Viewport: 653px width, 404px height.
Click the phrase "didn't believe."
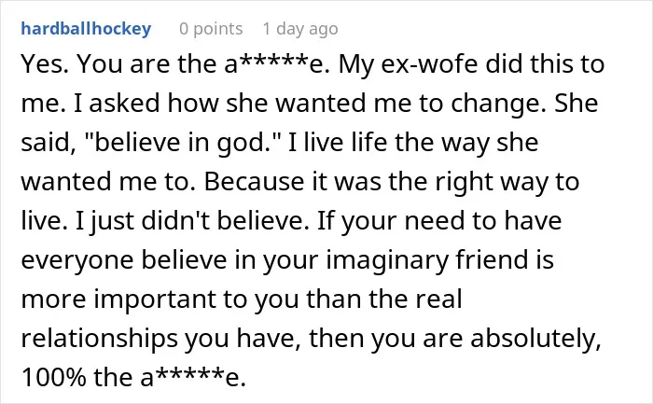226,221
